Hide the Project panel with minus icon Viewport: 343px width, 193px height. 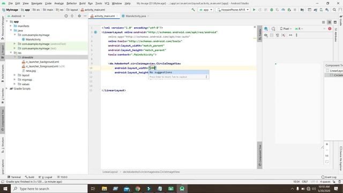tap(85, 16)
